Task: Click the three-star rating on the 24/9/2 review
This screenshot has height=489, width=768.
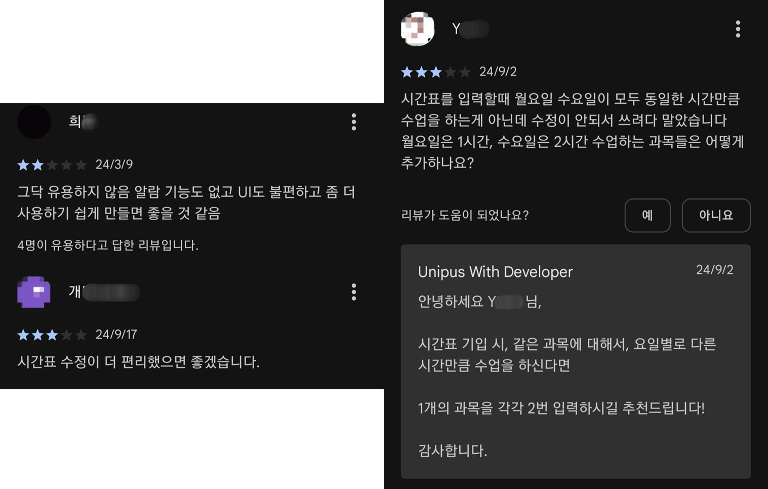Action: tap(436, 72)
